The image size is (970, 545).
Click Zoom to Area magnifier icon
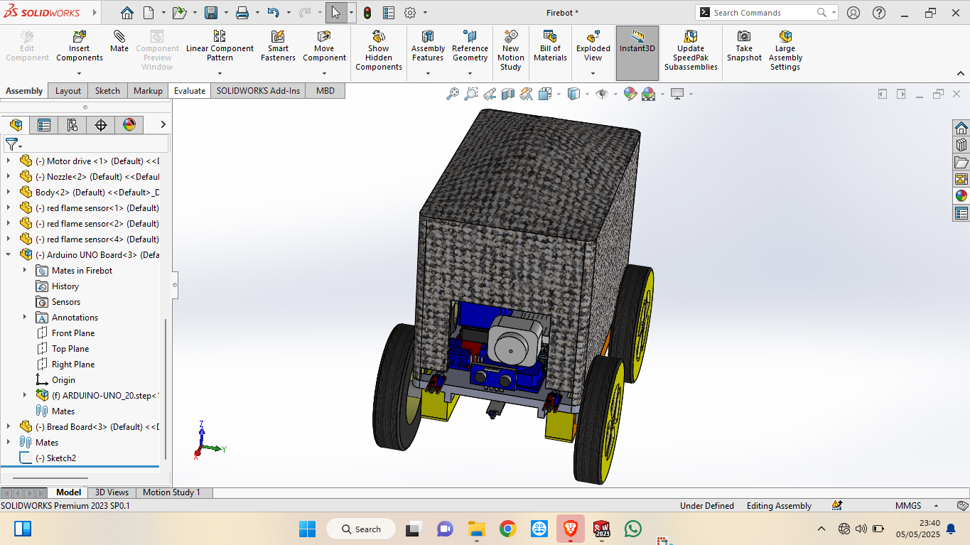[471, 94]
